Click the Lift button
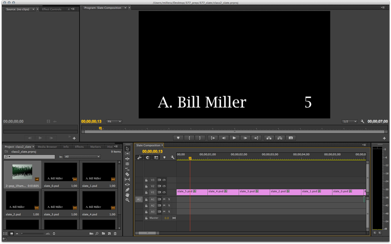 pyautogui.click(x=269, y=138)
